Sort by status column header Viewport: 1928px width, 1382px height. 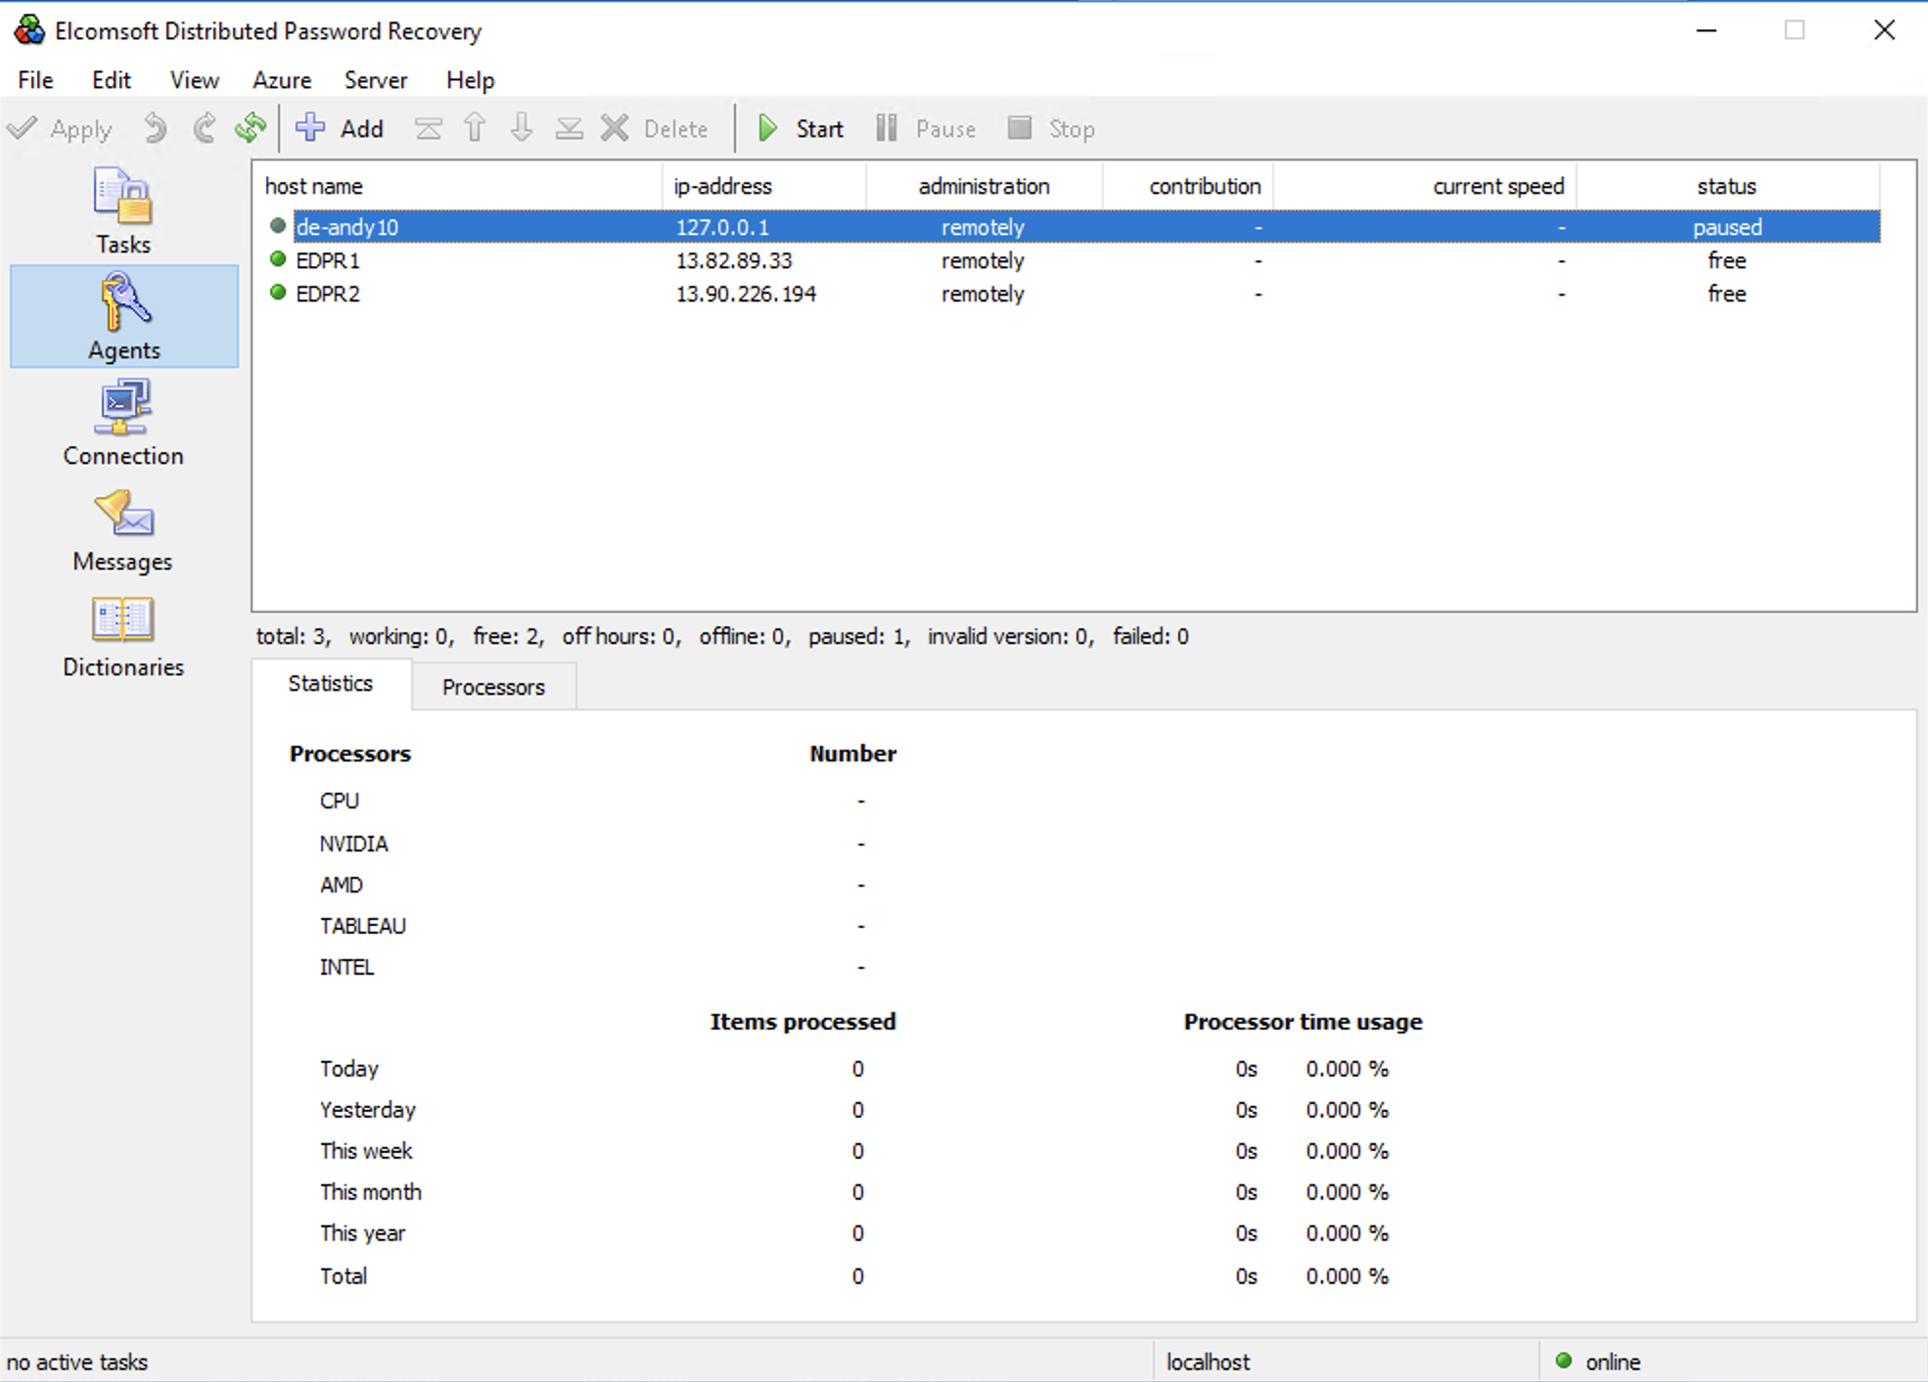point(1727,186)
